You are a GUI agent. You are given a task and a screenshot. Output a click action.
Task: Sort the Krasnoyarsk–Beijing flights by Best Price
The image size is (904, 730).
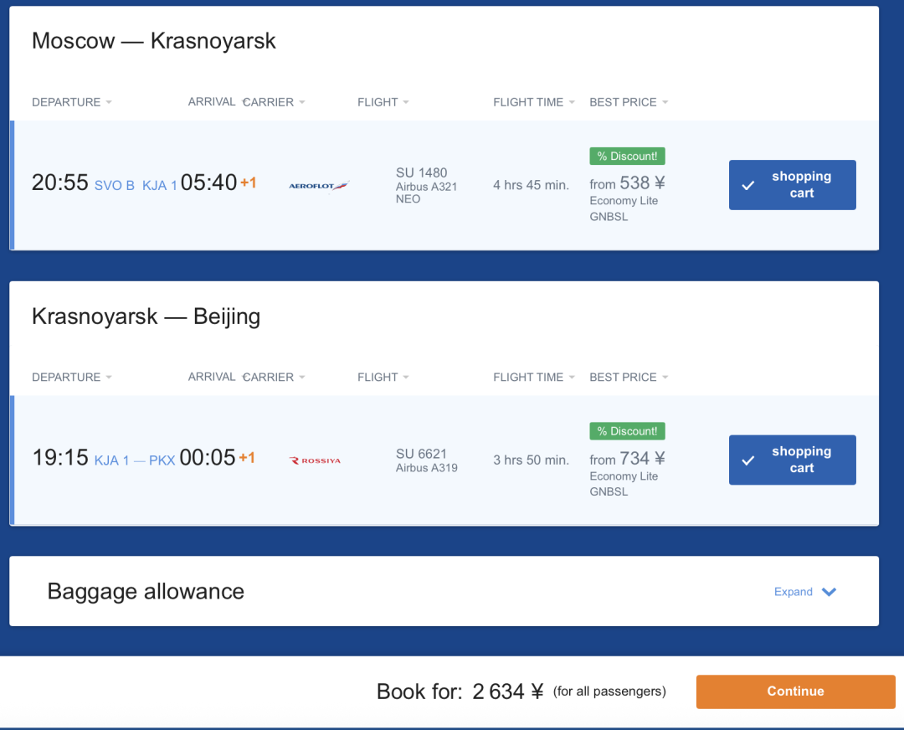coord(628,378)
